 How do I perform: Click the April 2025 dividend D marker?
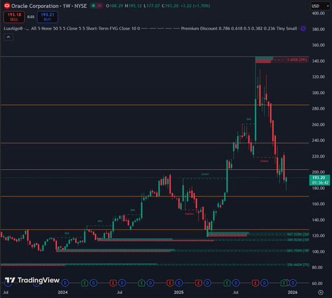(207, 283)
